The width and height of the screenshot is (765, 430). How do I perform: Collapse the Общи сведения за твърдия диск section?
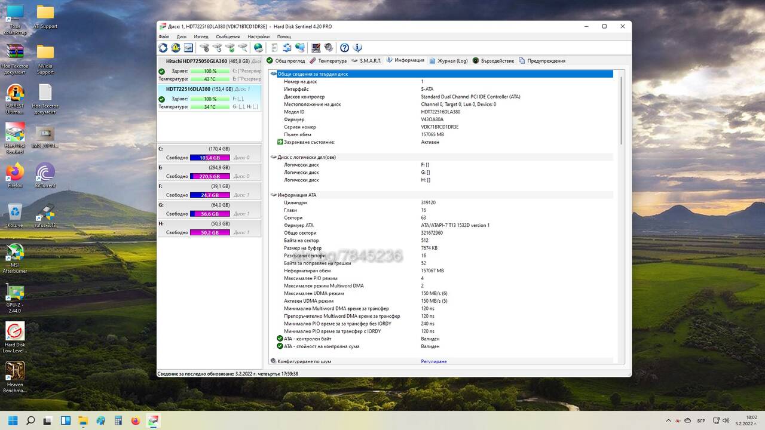(x=274, y=74)
